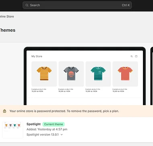Click the chevron beside Spotlight version 13.0.1
153x146 pixels.
pos(62,135)
